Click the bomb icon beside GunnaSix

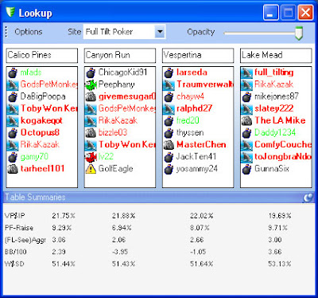coord(246,169)
